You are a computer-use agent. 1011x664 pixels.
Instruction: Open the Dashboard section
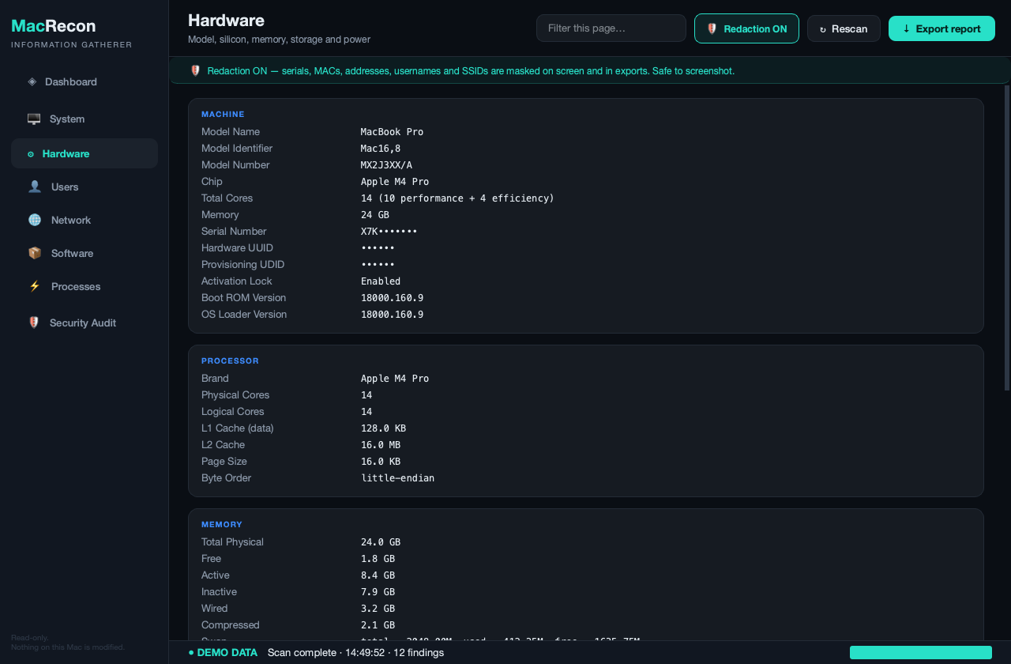tap(85, 81)
